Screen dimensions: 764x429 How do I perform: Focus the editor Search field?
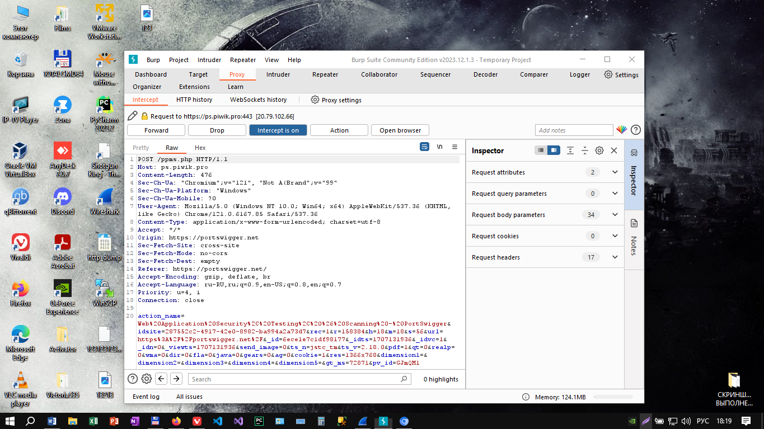point(299,379)
